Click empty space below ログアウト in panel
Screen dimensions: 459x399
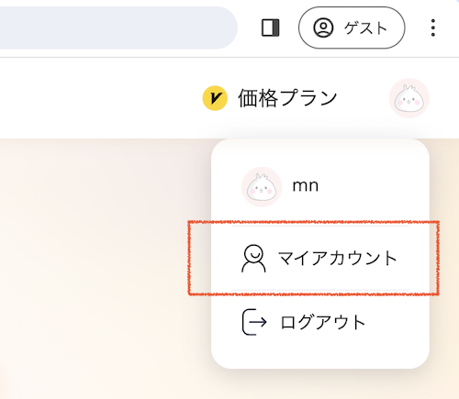point(320,356)
